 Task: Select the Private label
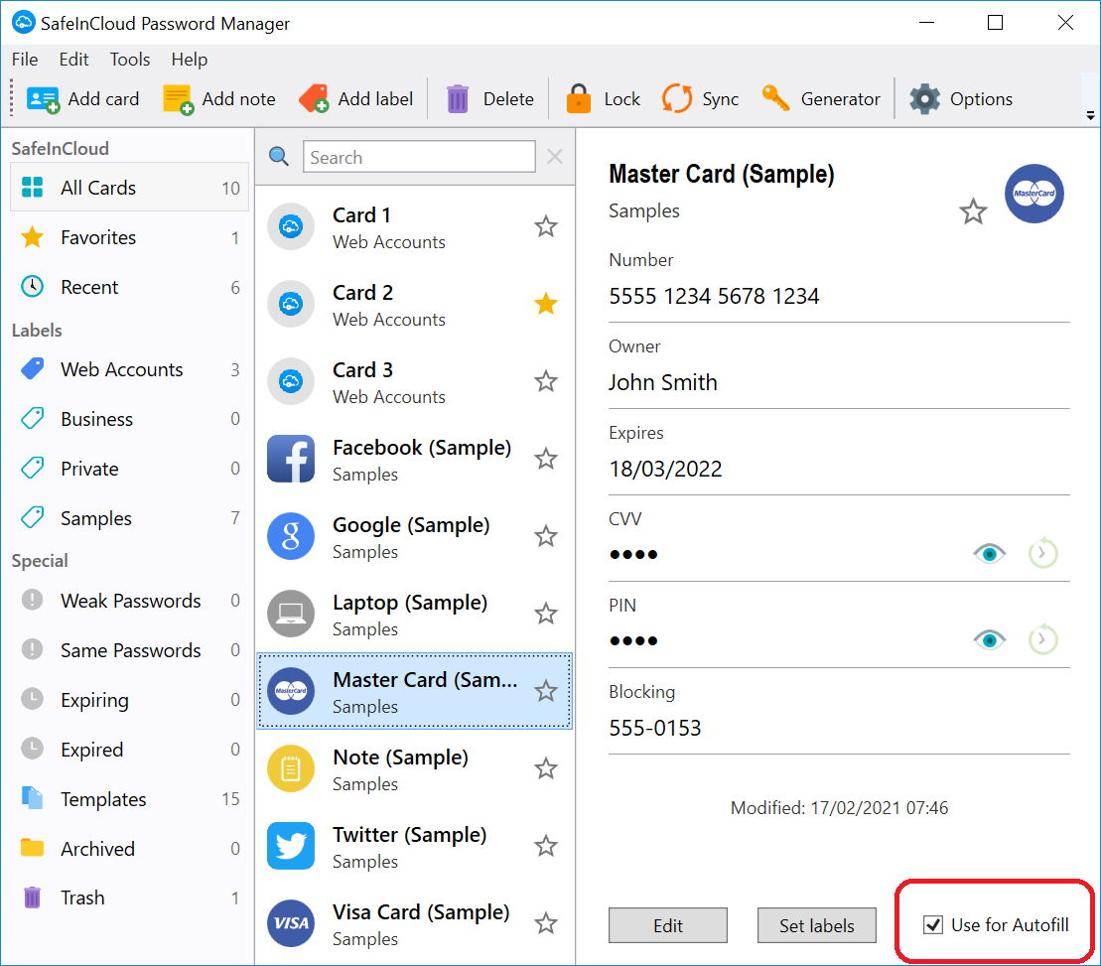pyautogui.click(x=130, y=469)
